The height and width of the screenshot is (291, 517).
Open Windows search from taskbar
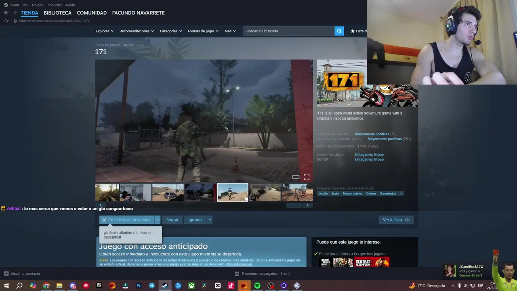coord(19,286)
